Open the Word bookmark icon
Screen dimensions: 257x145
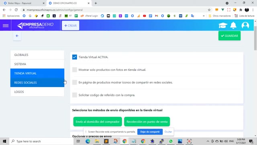click(x=180, y=16)
